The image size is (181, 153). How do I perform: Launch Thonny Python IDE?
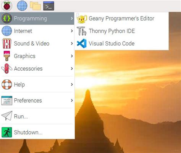tap(121, 31)
